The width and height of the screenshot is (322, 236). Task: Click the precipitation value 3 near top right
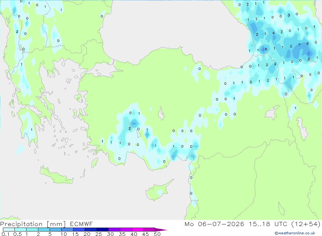pyautogui.click(x=289, y=15)
